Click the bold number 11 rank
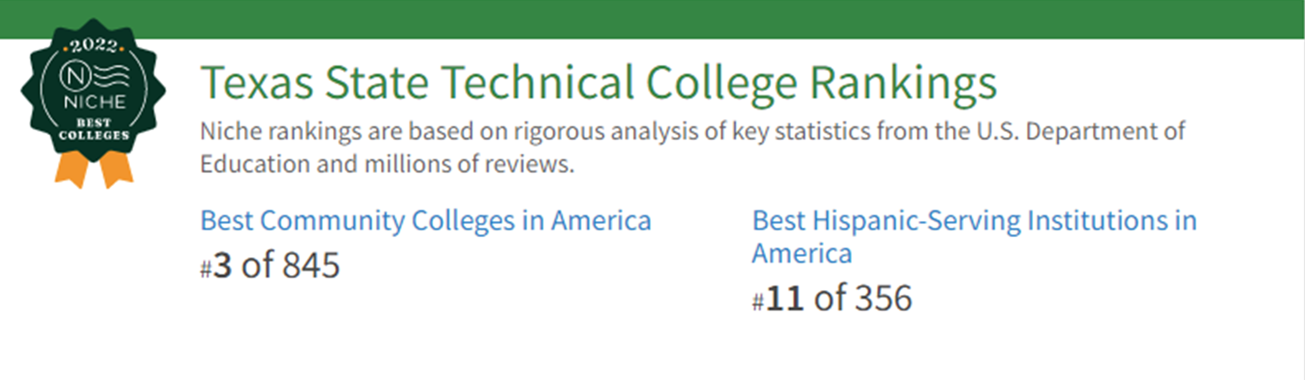Image resolution: width=1305 pixels, height=380 pixels. pyautogui.click(x=784, y=298)
